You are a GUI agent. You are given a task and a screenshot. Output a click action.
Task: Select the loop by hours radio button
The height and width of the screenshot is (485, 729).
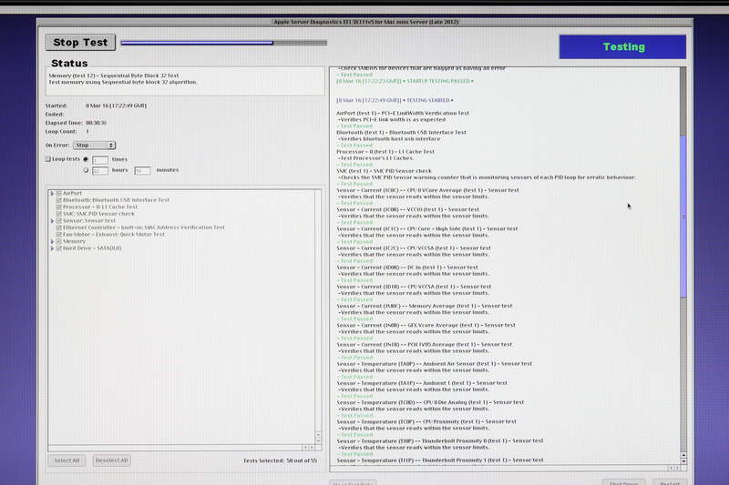pos(86,170)
